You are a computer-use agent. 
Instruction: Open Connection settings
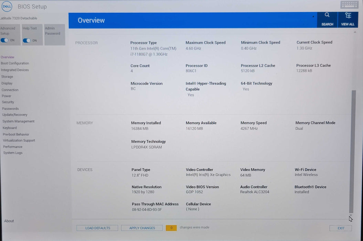pos(10,90)
